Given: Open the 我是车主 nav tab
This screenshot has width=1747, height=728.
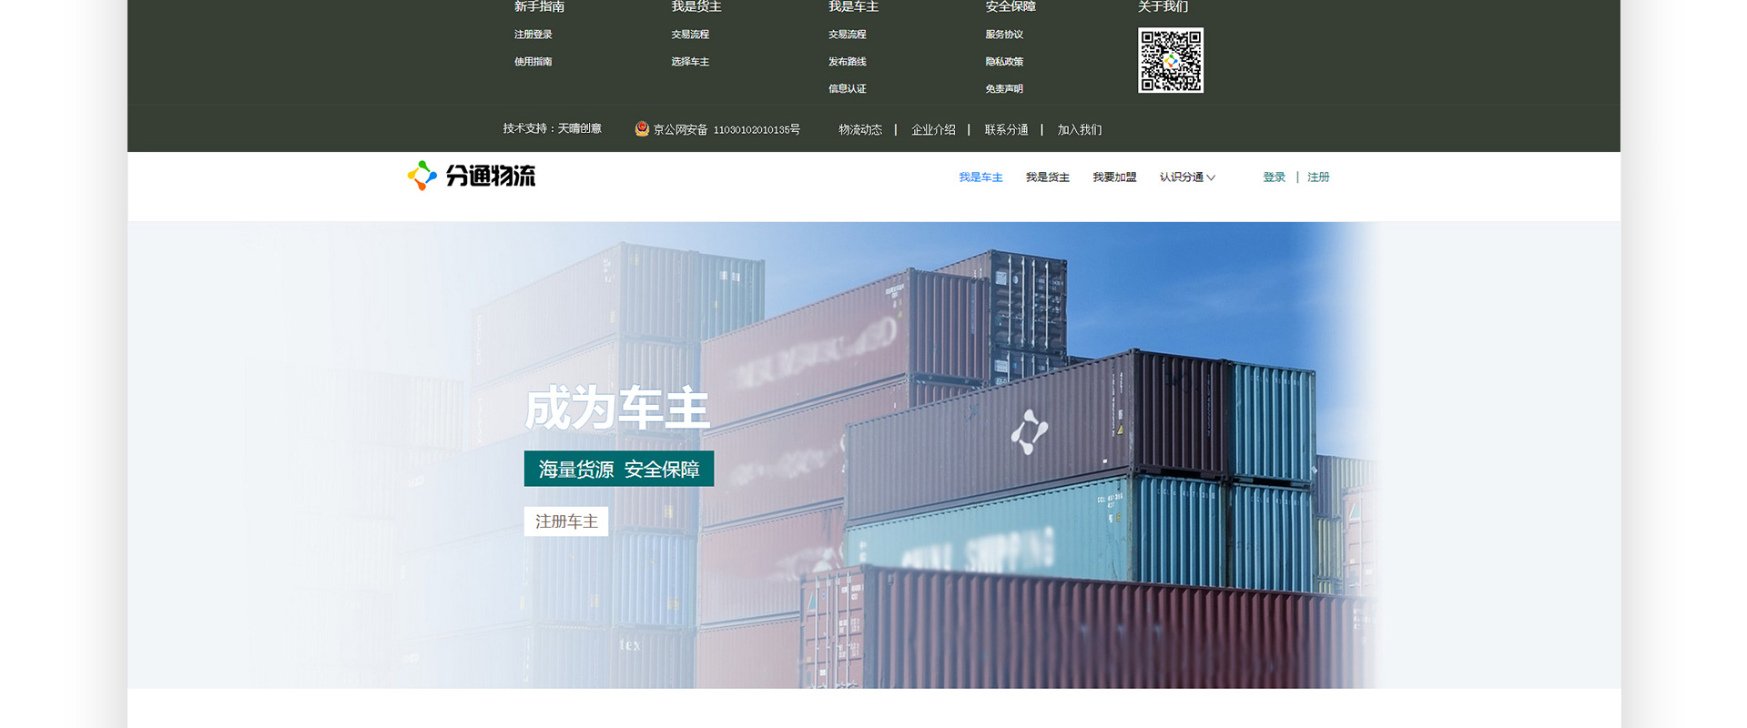Looking at the screenshot, I should [x=980, y=177].
